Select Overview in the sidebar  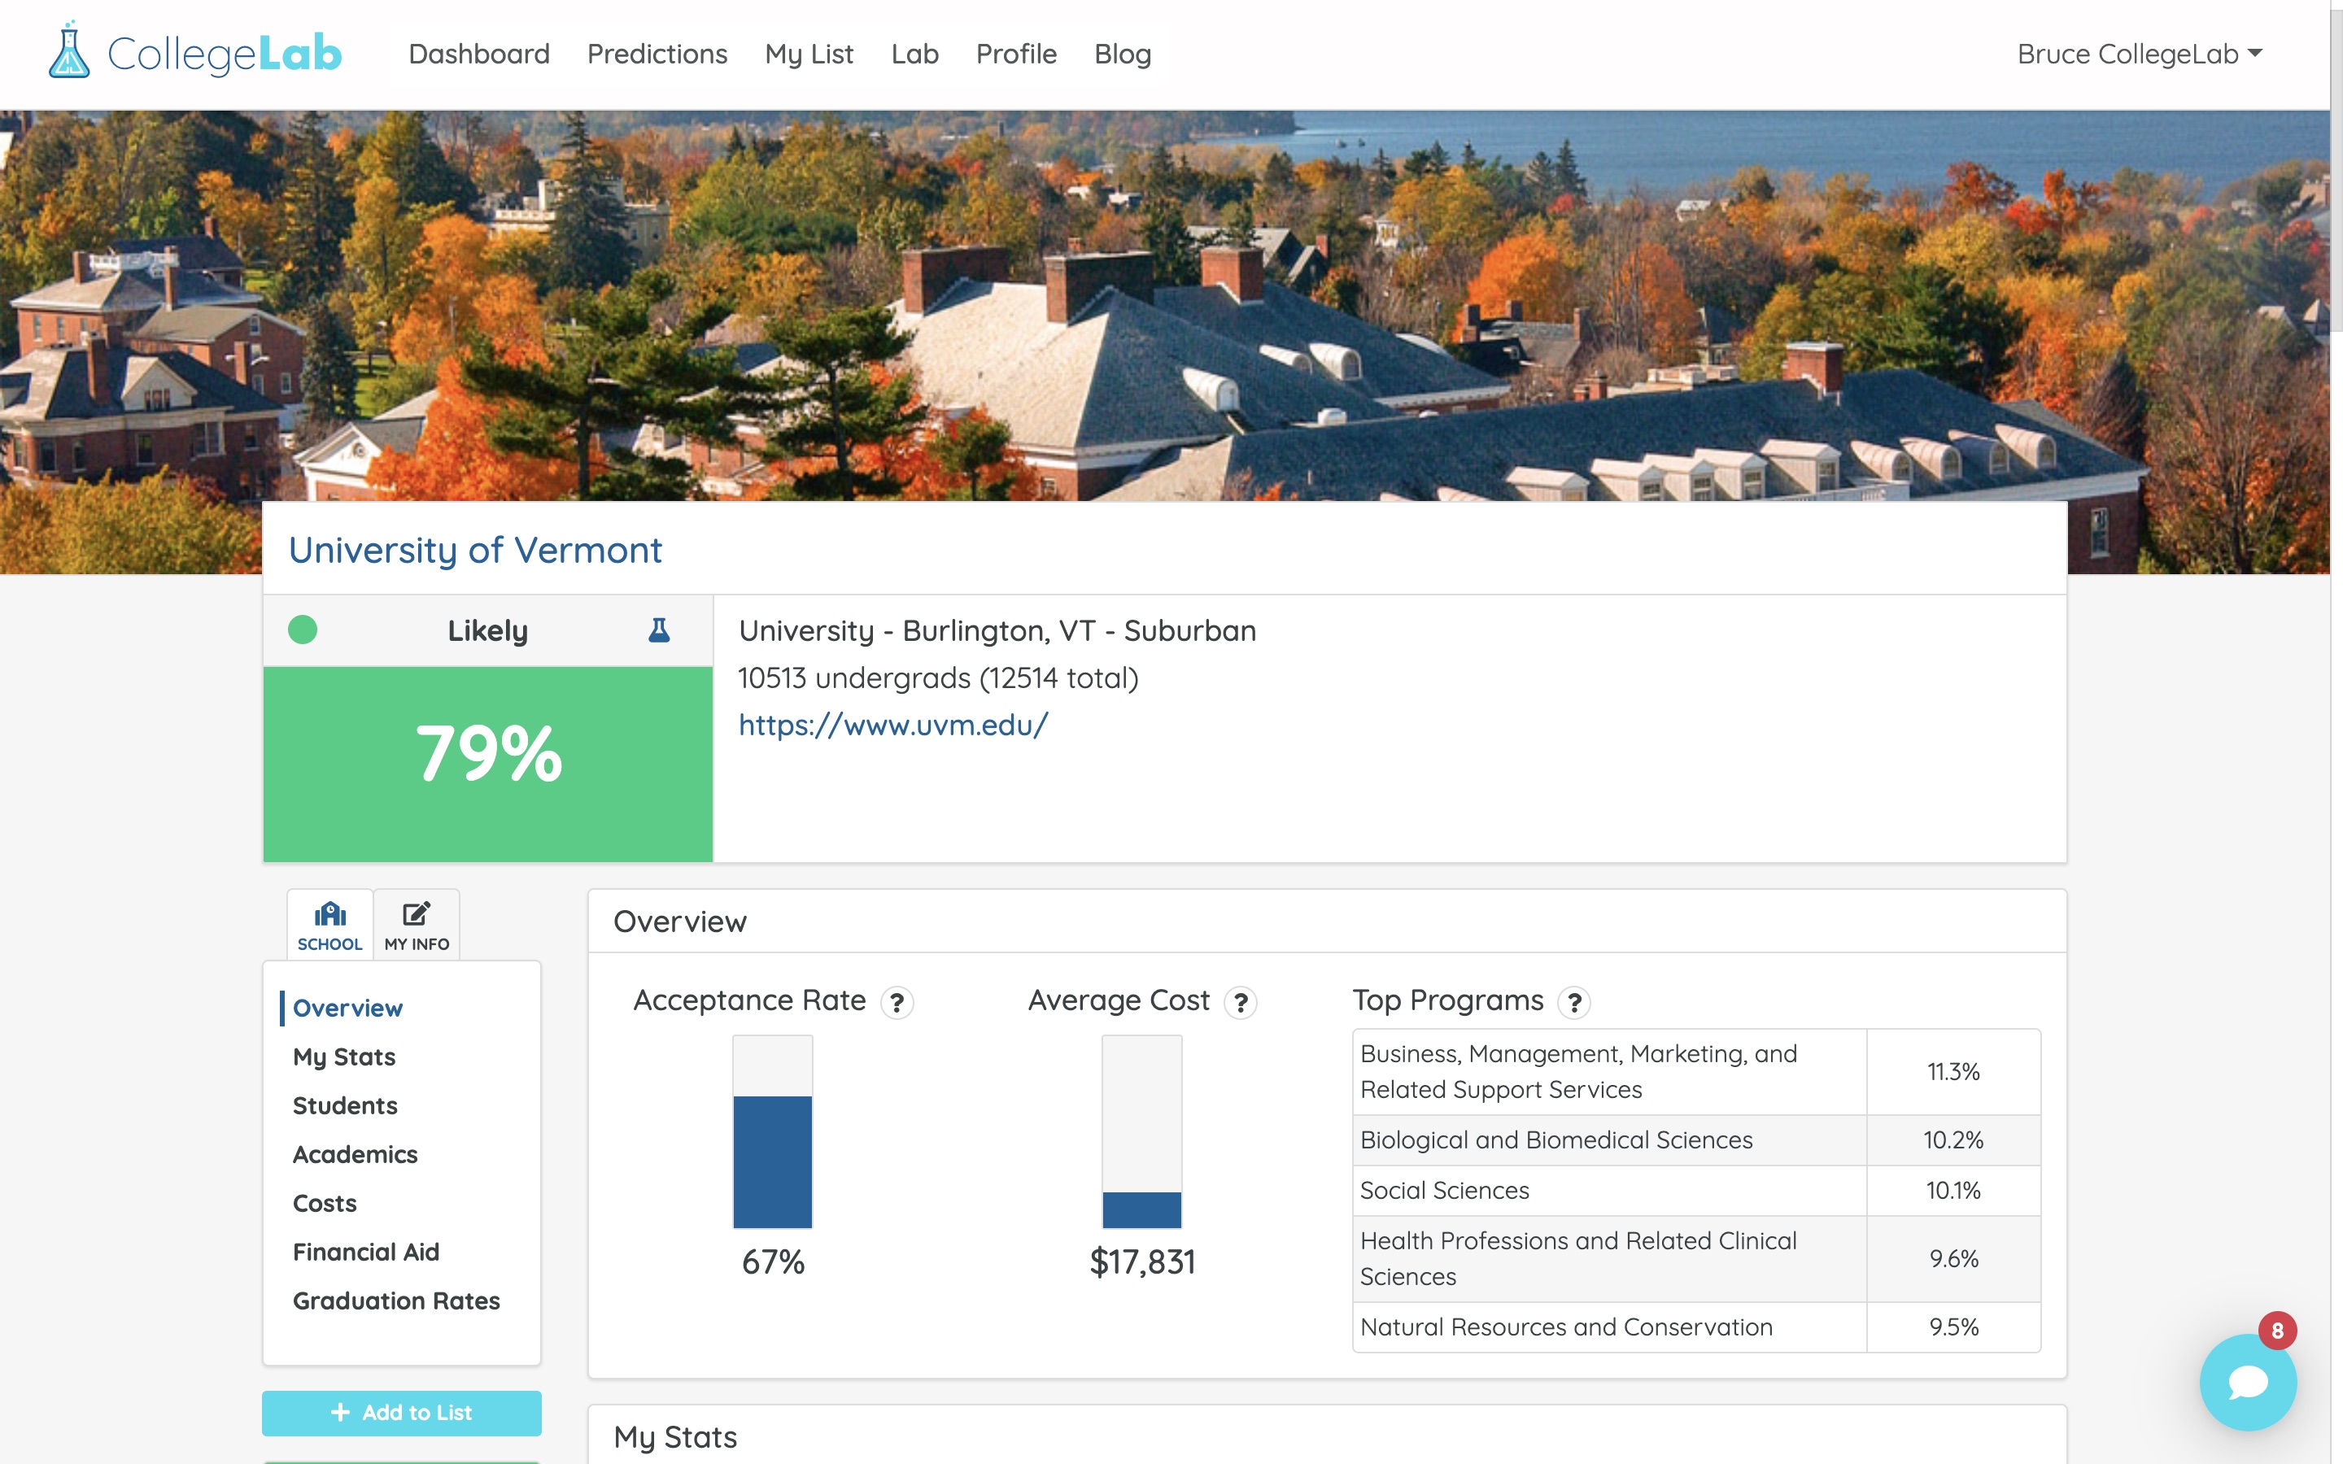click(x=347, y=1008)
